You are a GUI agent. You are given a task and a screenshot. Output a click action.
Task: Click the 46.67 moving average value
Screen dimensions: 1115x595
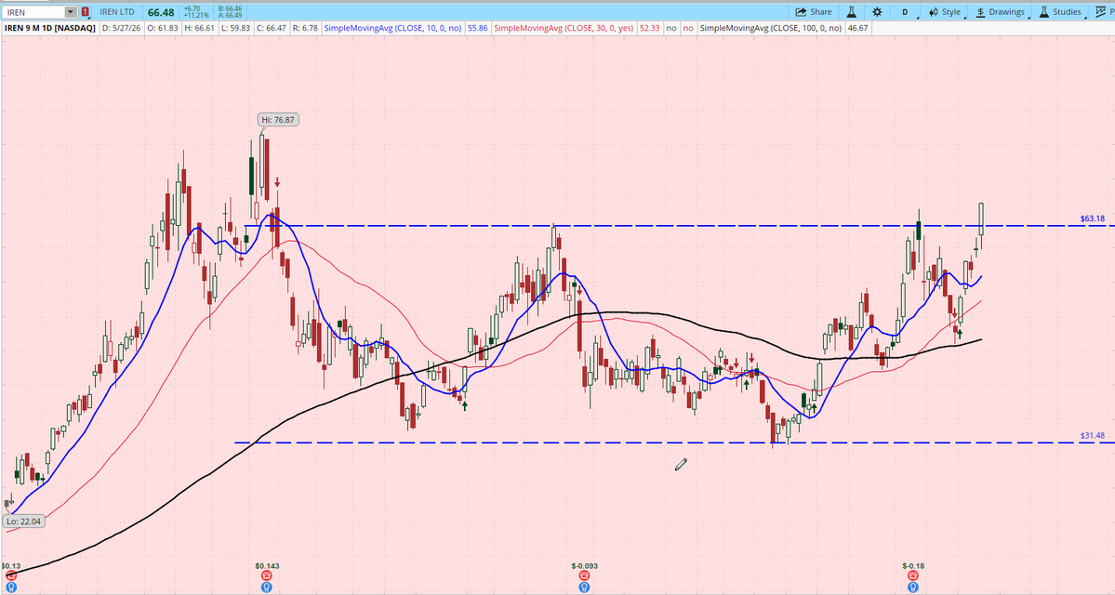click(857, 29)
